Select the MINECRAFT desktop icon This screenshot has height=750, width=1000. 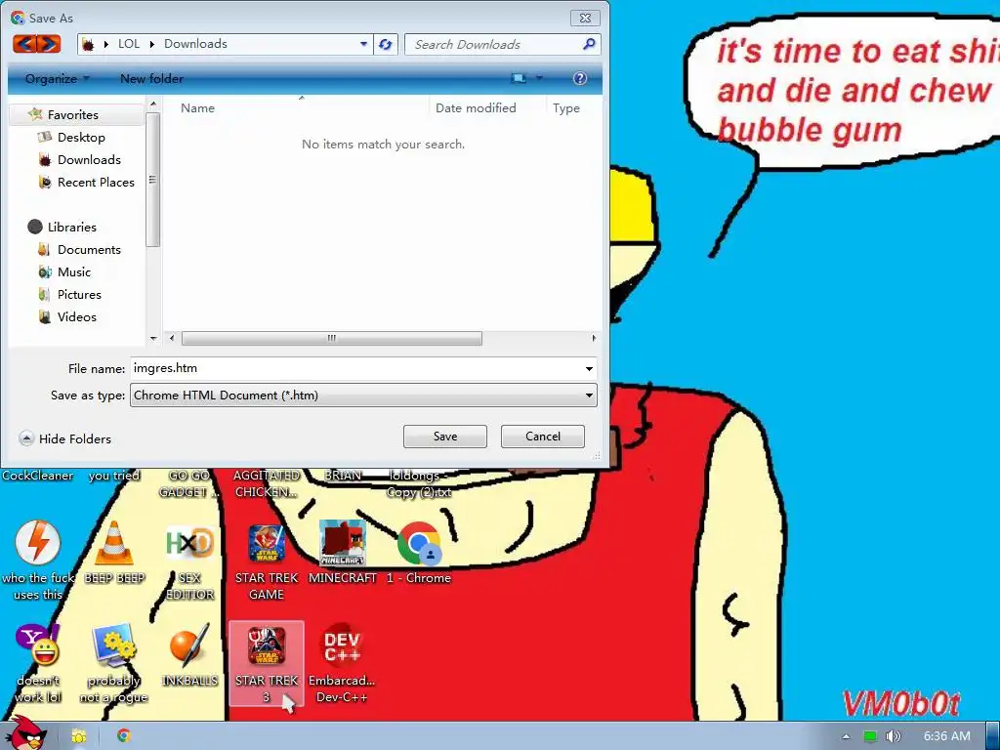pyautogui.click(x=343, y=553)
